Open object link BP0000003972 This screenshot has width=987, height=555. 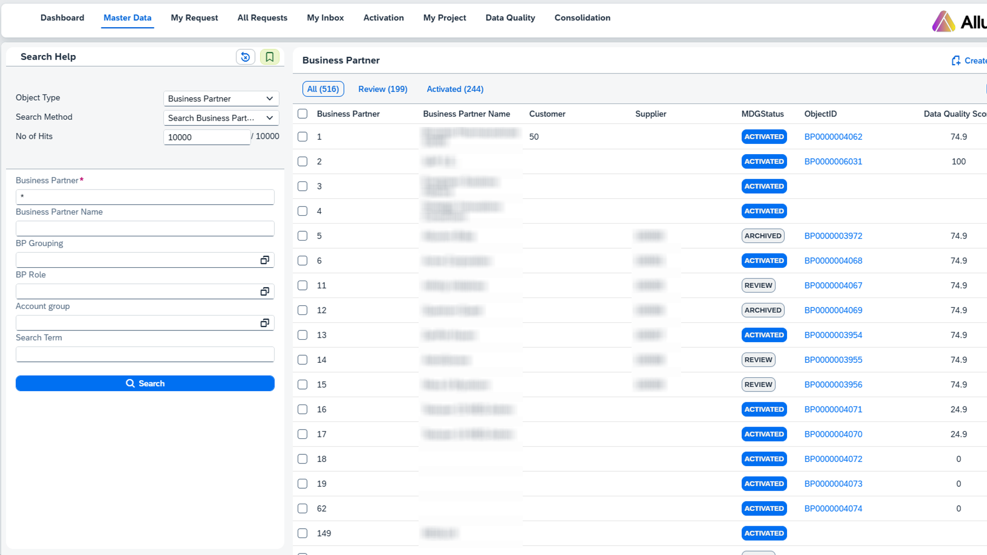[x=833, y=236]
